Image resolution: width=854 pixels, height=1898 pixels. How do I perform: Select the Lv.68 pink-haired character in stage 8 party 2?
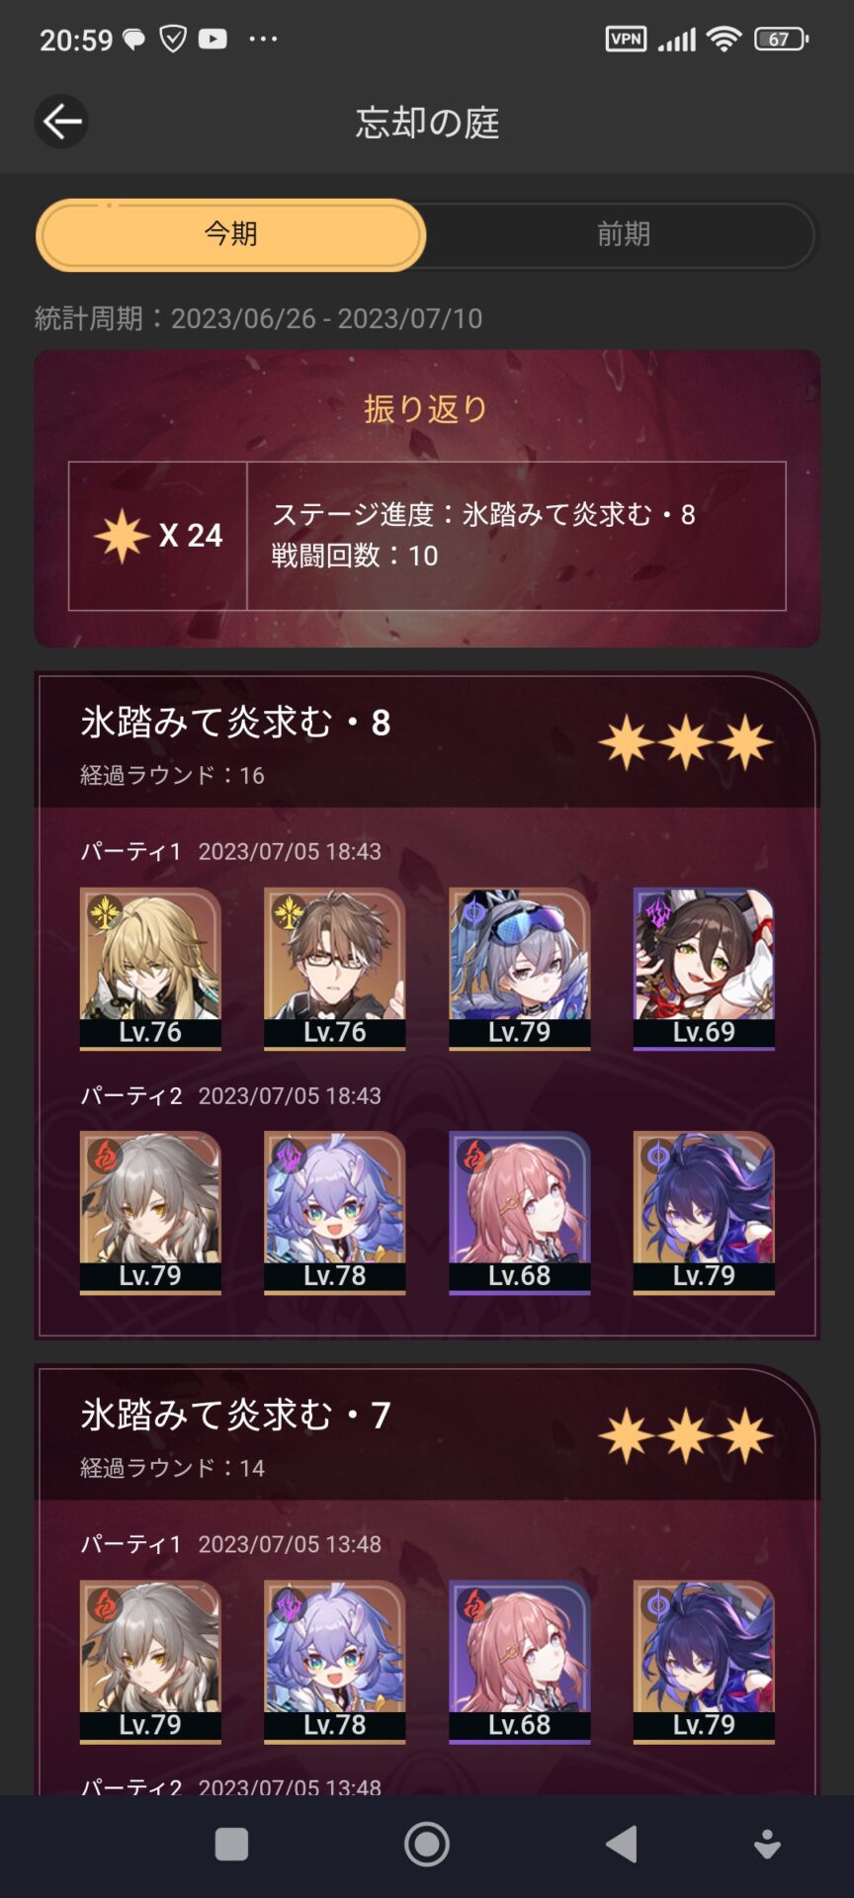(x=519, y=1212)
